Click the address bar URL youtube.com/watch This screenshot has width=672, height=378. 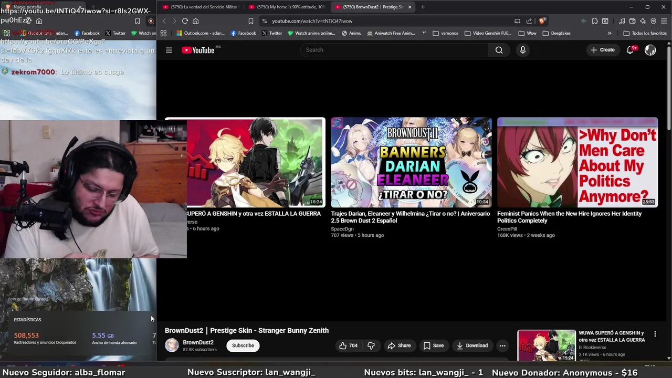coord(312,21)
